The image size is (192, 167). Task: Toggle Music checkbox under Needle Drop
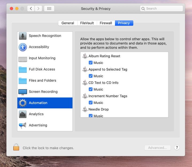(91, 116)
